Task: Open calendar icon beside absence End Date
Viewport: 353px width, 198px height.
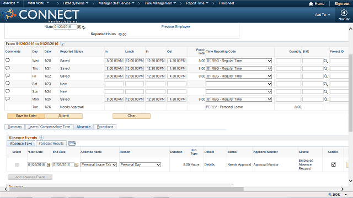Action: point(76,165)
